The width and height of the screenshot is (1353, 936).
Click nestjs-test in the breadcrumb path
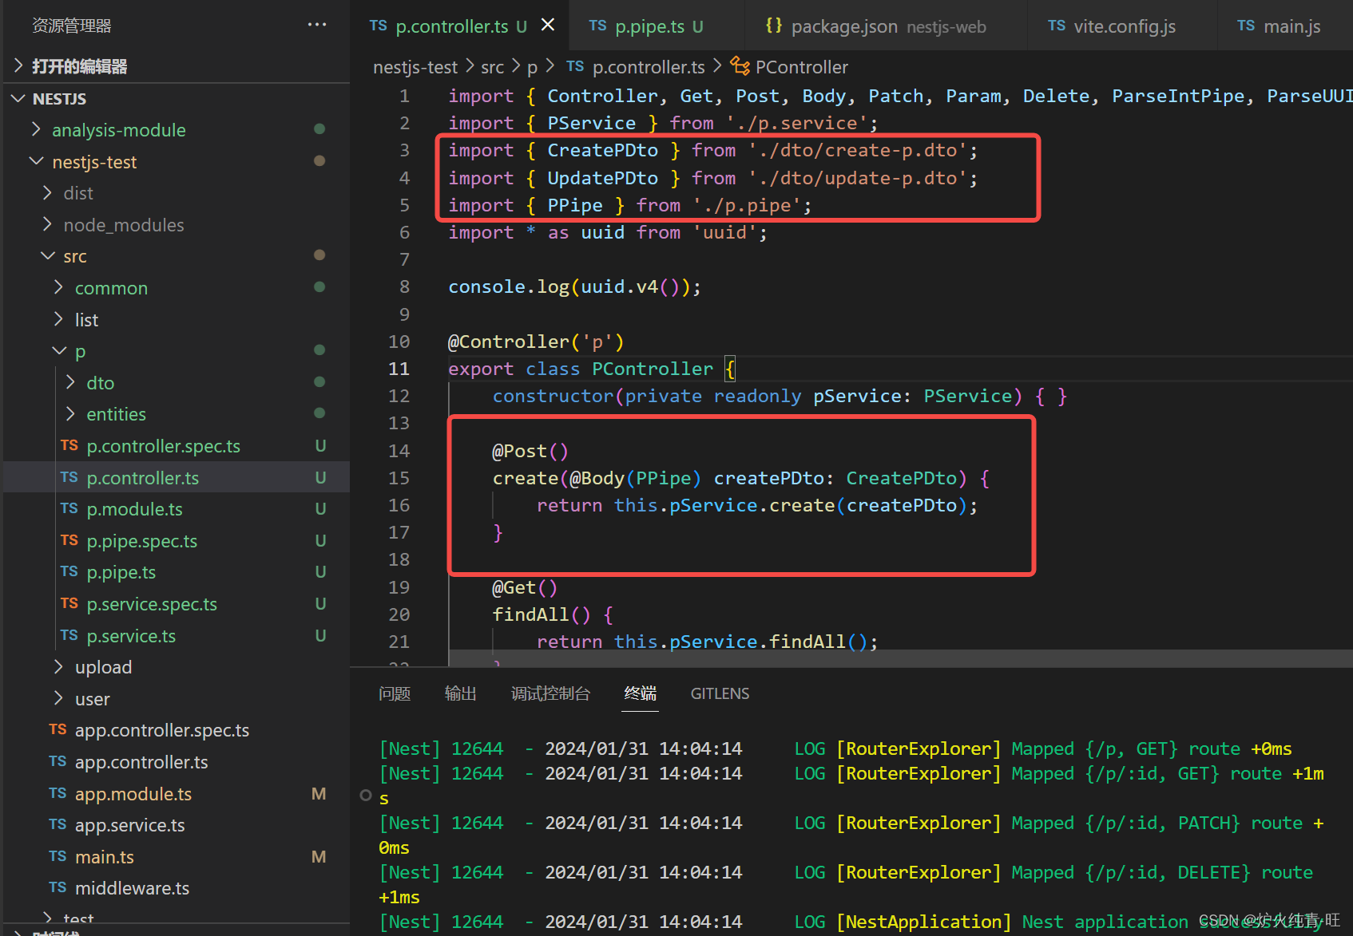tap(415, 66)
